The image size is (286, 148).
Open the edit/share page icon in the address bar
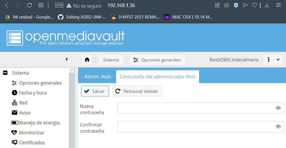[217, 5]
